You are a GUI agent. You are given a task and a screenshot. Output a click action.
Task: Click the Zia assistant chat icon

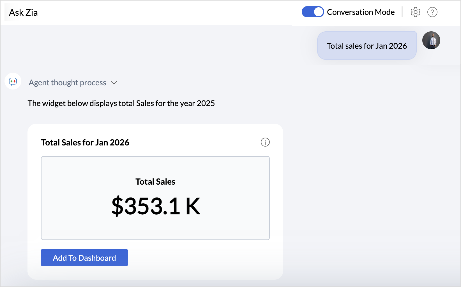13,81
